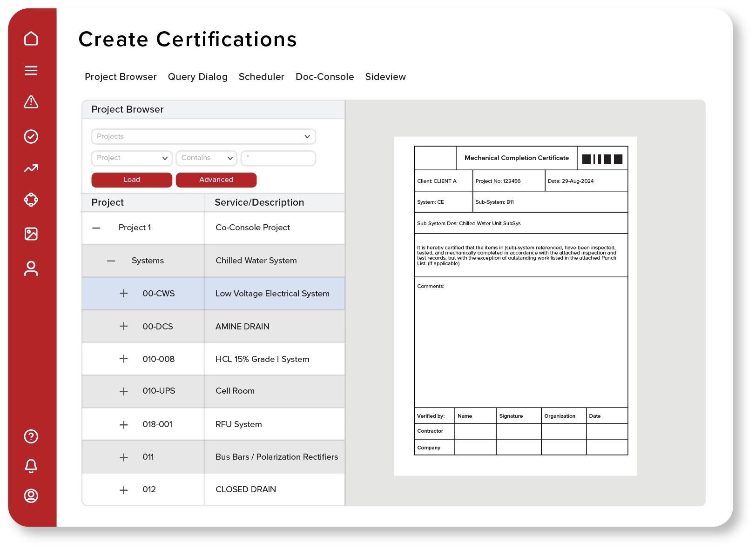This screenshot has width=755, height=549.
Task: Select the 00-CWS tree item
Action: pos(159,294)
